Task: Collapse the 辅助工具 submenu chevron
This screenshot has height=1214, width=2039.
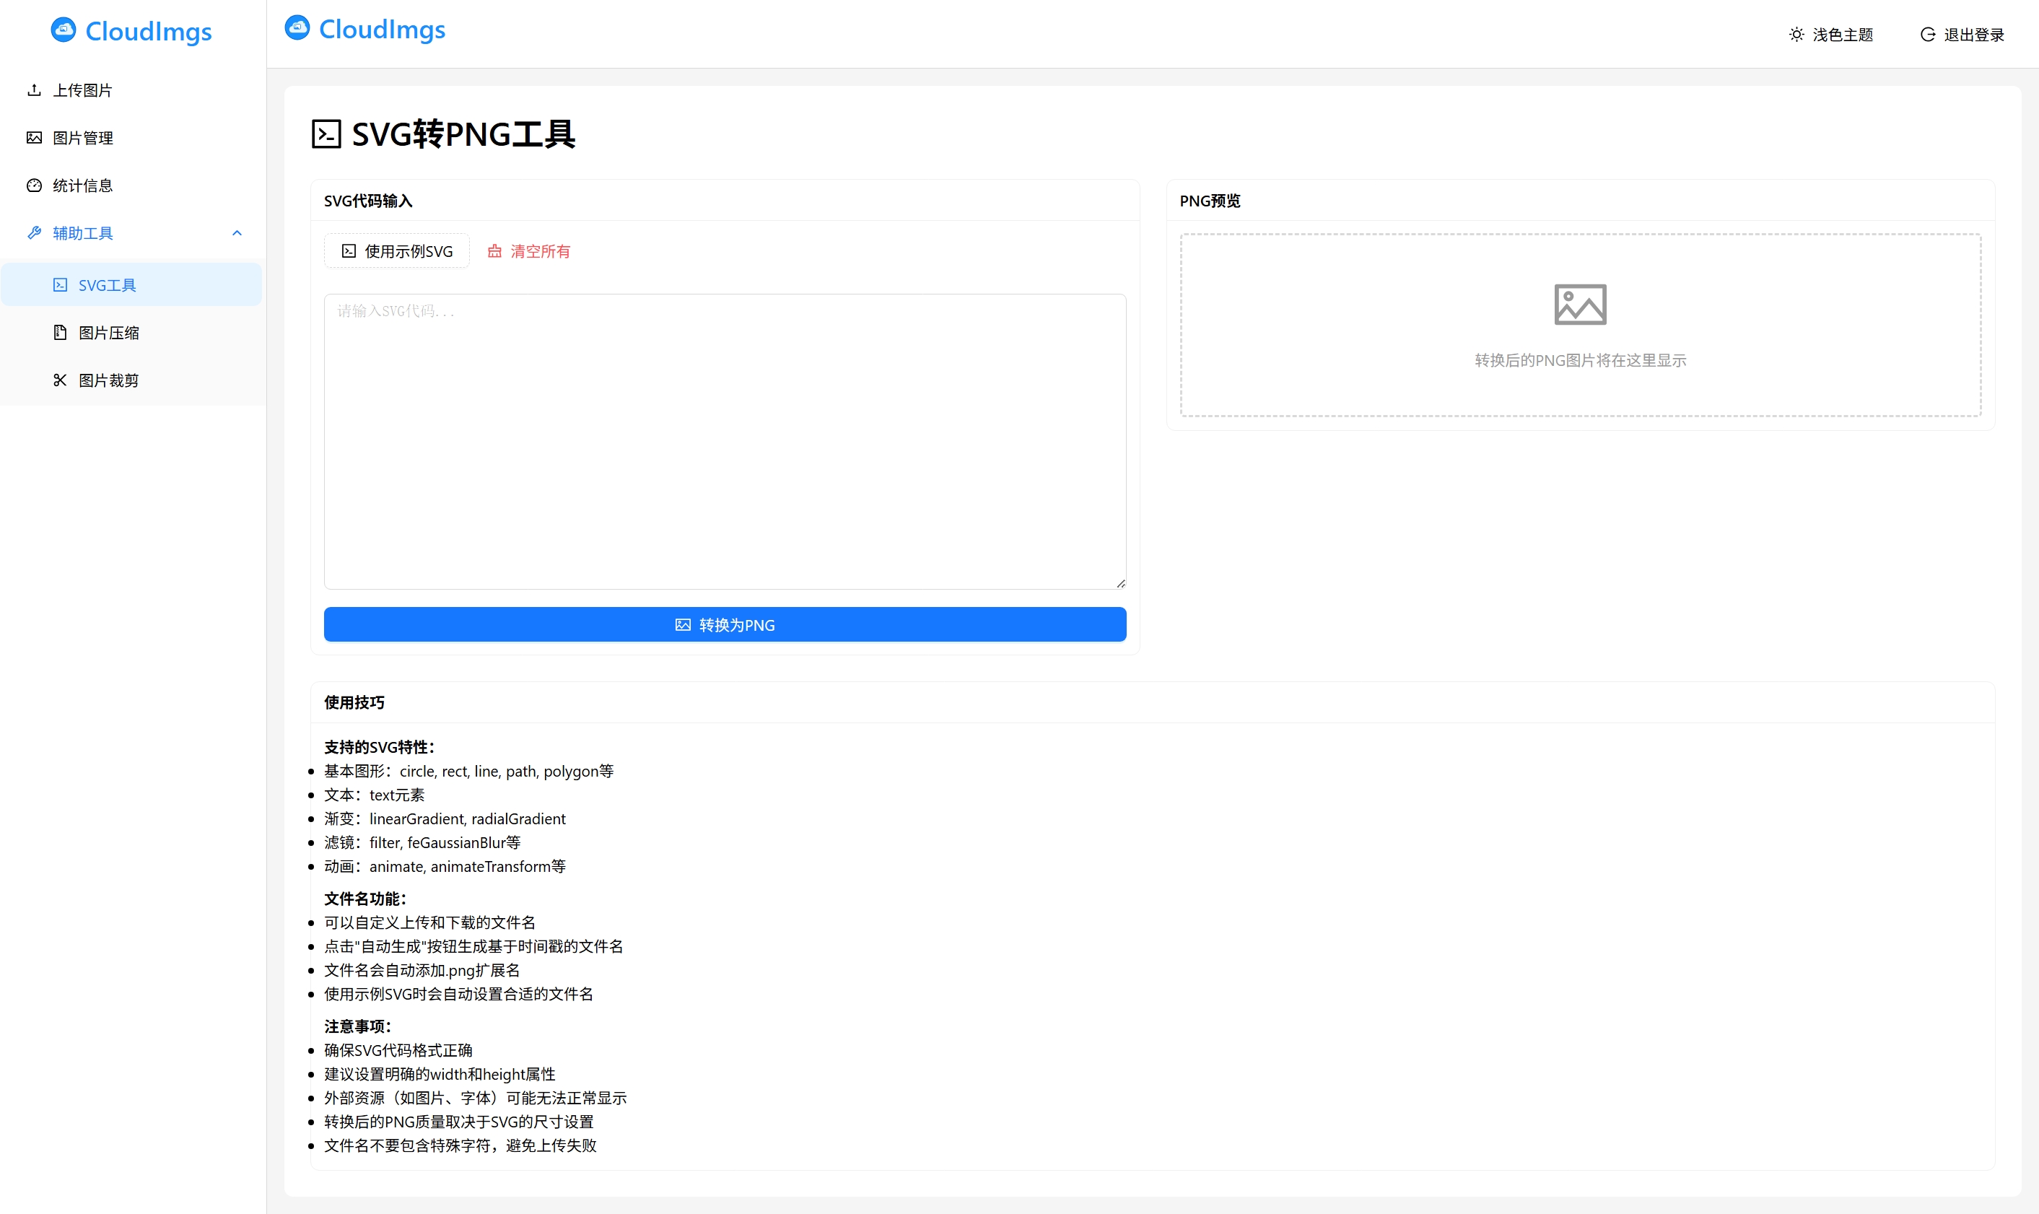Action: coord(237,233)
